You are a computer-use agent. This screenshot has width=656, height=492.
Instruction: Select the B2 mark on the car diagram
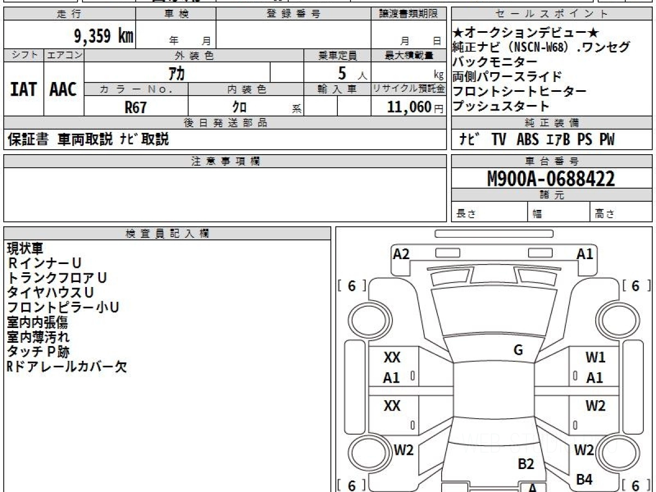pyautogui.click(x=526, y=464)
